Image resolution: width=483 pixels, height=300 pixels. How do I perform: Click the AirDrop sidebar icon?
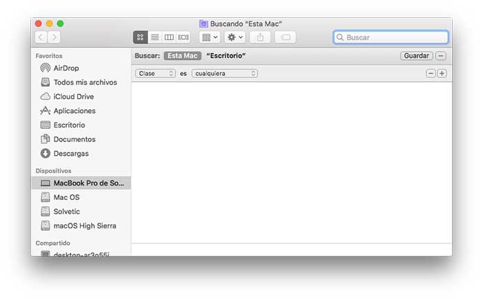pos(46,68)
